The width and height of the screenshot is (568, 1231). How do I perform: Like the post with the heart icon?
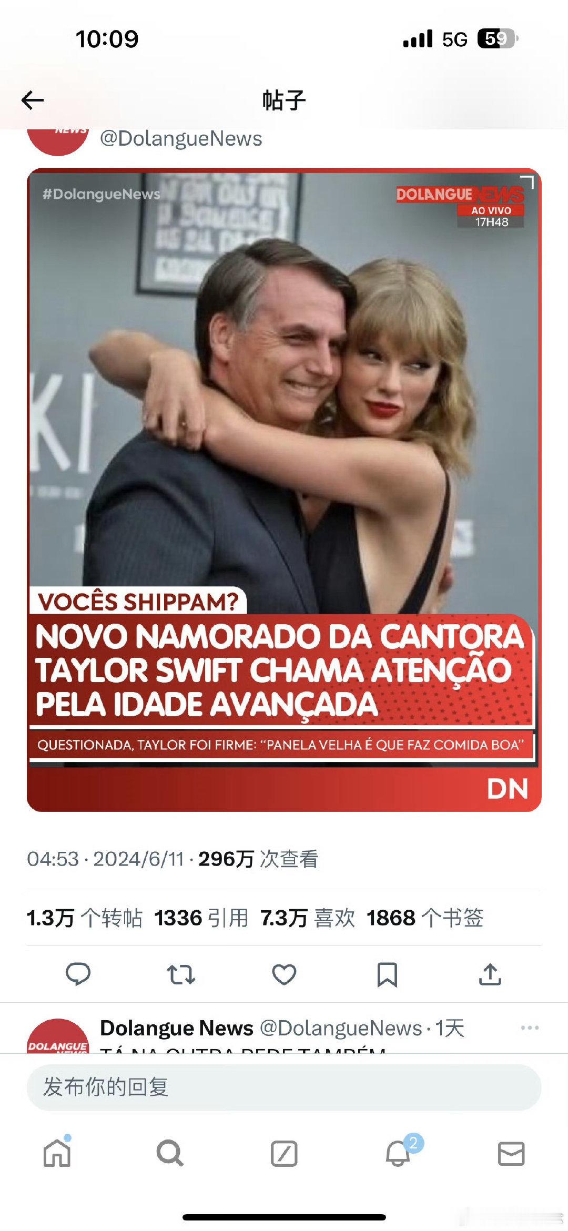(284, 974)
